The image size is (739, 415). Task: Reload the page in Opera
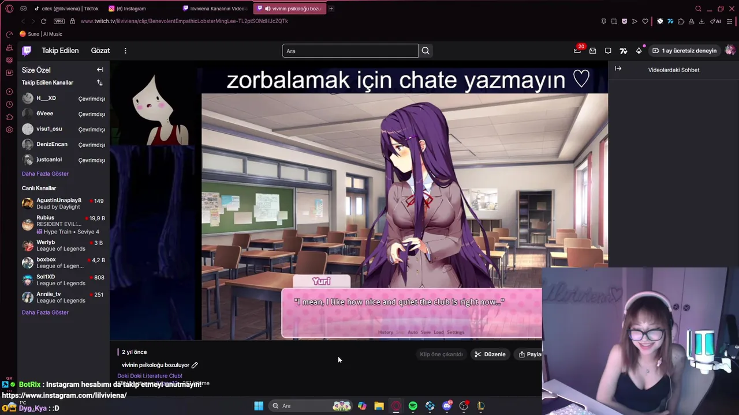43,21
